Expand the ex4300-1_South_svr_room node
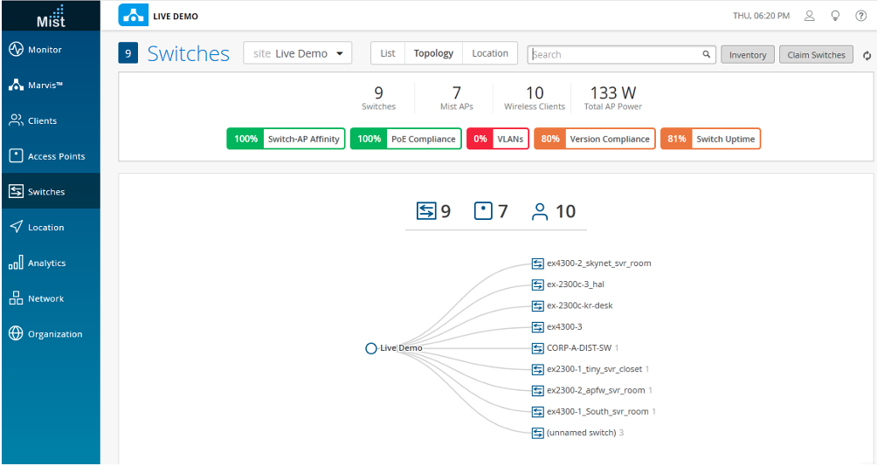This screenshot has height=466, width=877. pos(597,412)
